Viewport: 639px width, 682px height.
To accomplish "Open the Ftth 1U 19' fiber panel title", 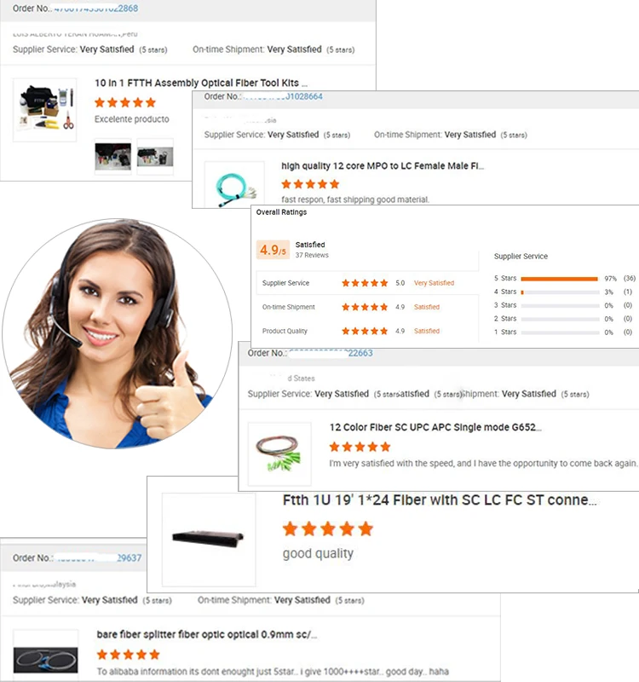I will [x=440, y=500].
